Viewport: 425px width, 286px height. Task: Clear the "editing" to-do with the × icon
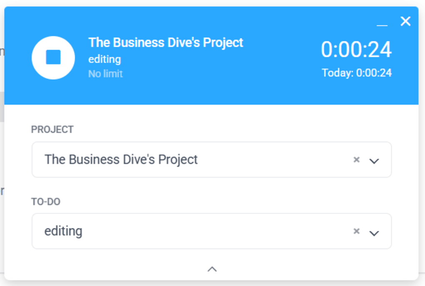[x=357, y=231]
